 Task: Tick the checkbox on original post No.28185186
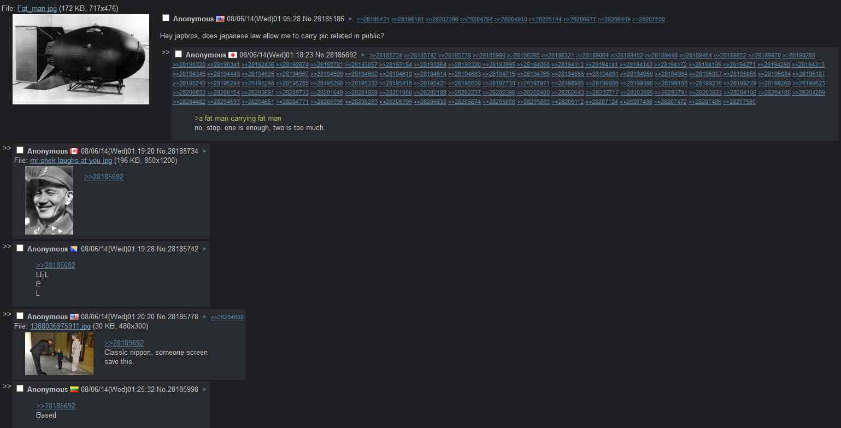pos(166,19)
